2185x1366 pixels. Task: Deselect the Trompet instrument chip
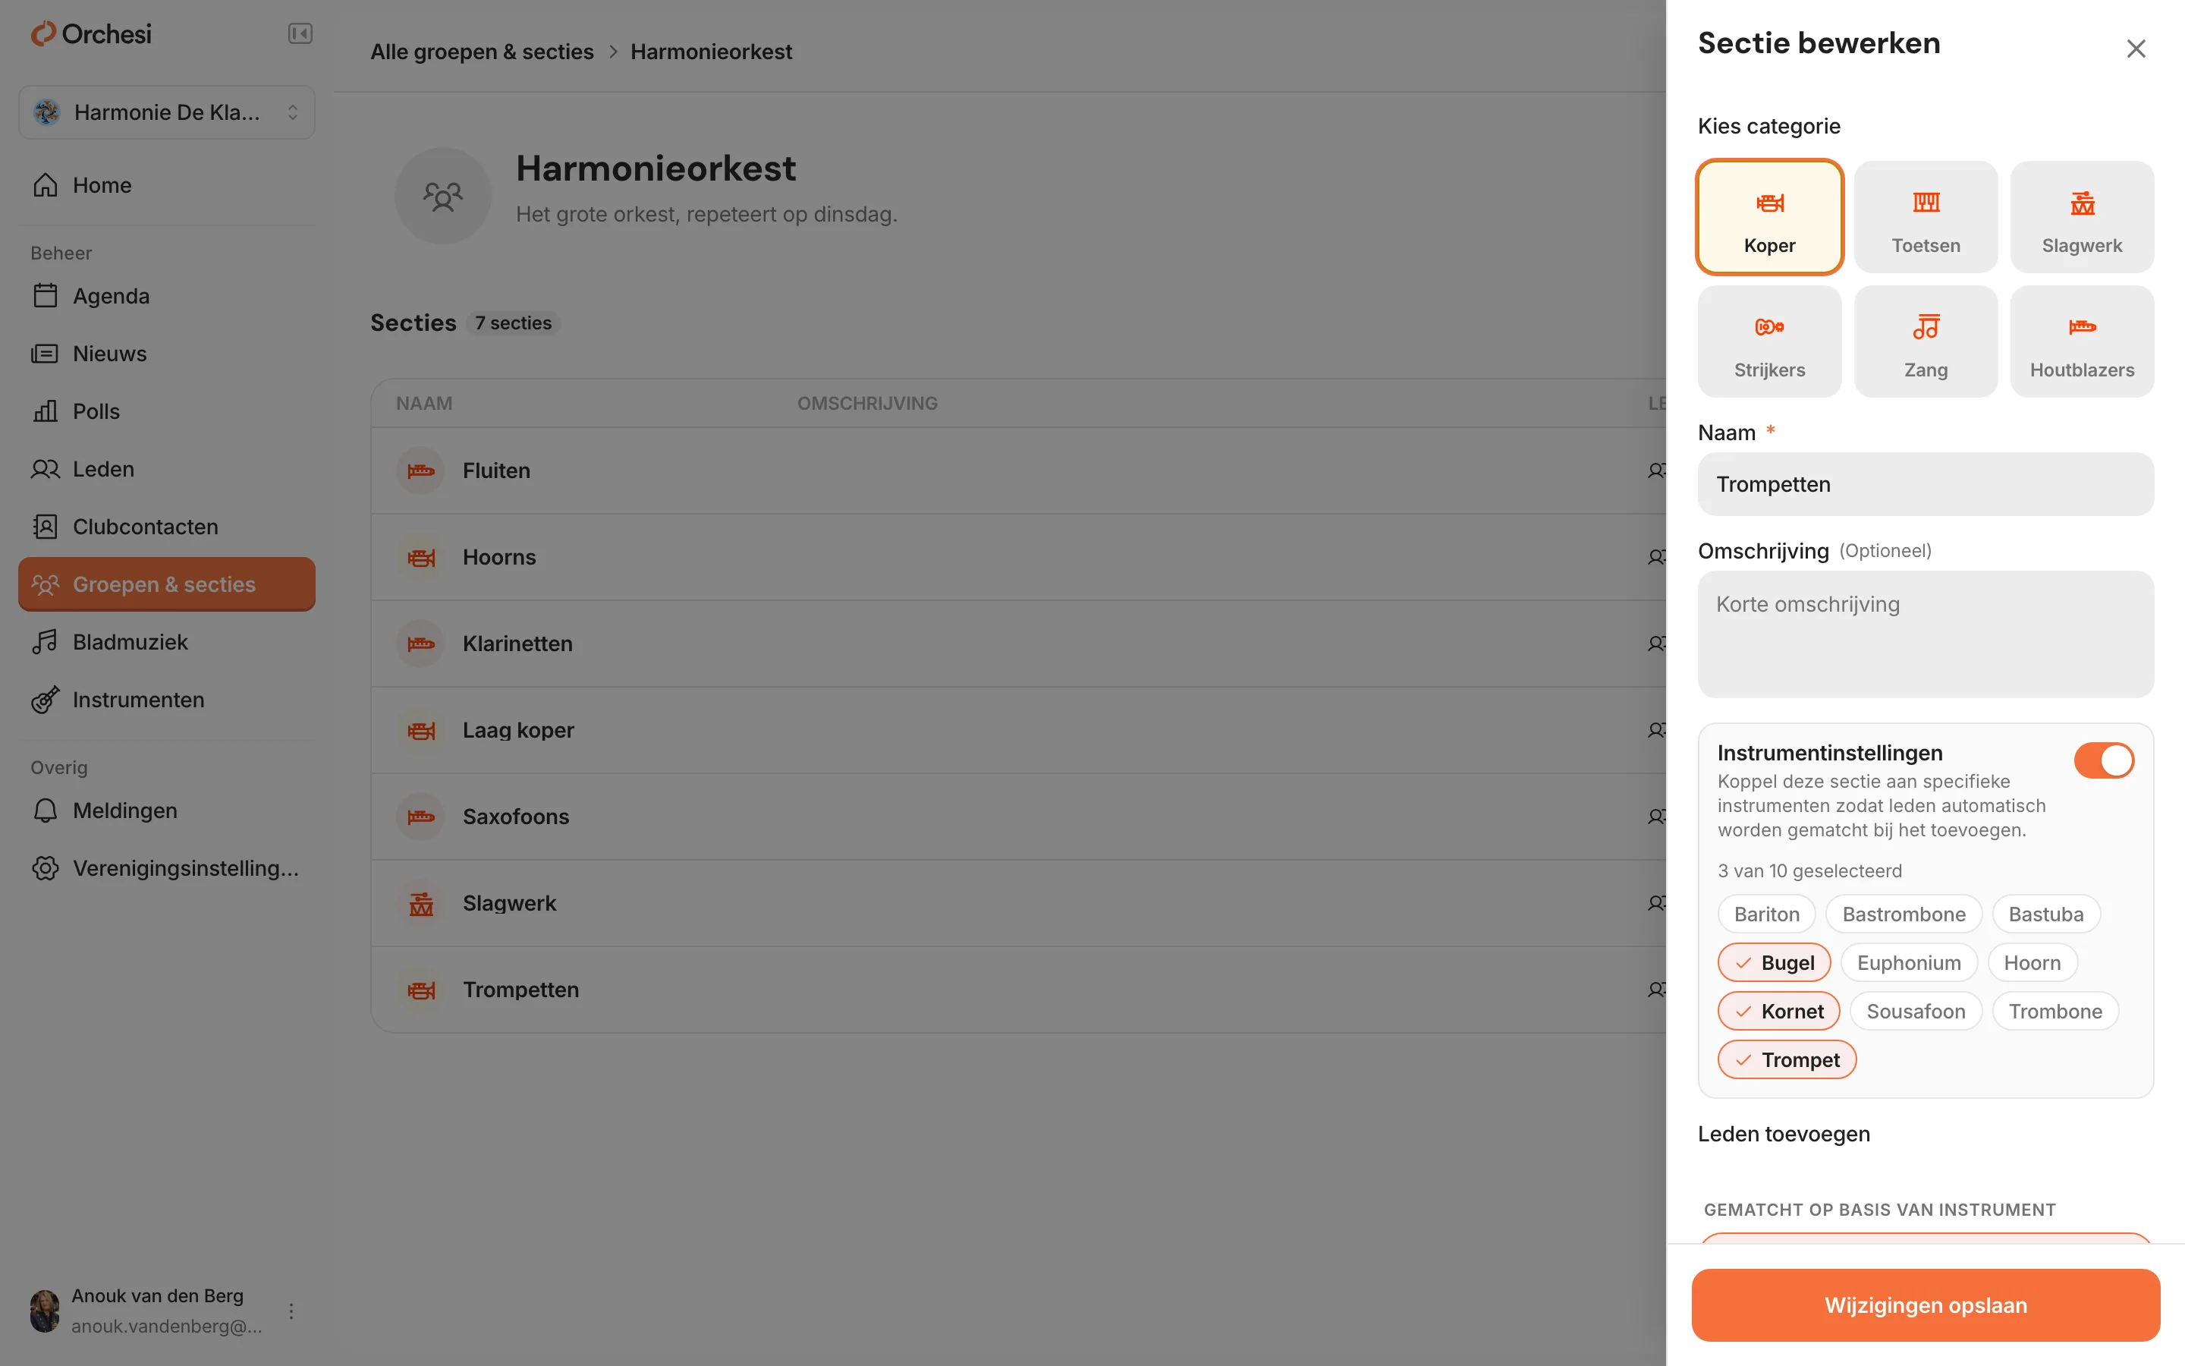tap(1786, 1059)
